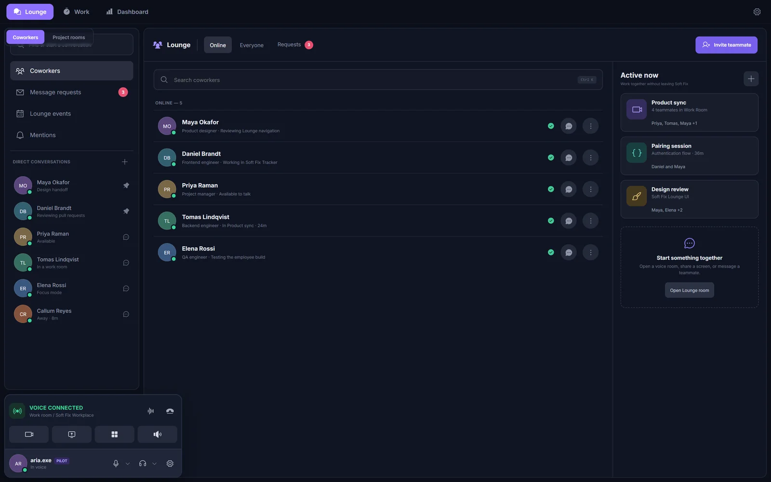Select Coworkers item in sidebar
Image resolution: width=771 pixels, height=482 pixels.
72,71
